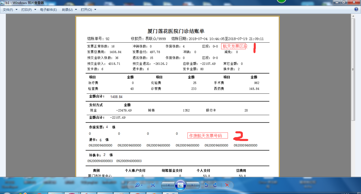Viewport: 361px width, 194px height.
Task: Click the 手术费 amount 962
Action: click(257, 83)
